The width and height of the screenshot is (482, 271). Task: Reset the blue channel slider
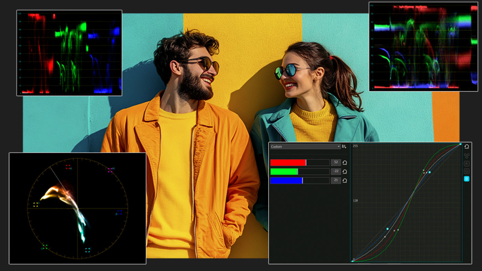345,180
